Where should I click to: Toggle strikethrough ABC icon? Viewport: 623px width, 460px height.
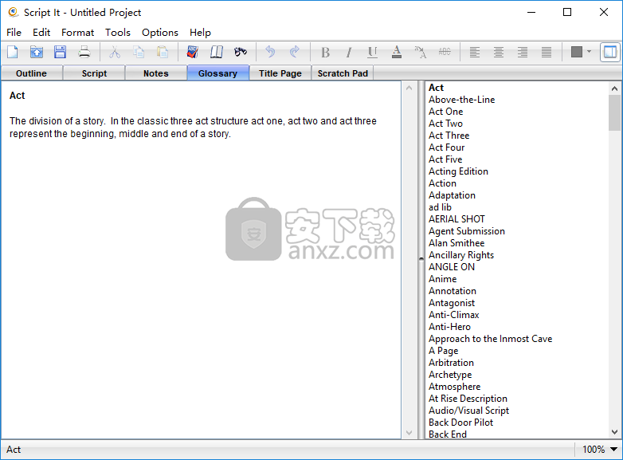tap(445, 52)
